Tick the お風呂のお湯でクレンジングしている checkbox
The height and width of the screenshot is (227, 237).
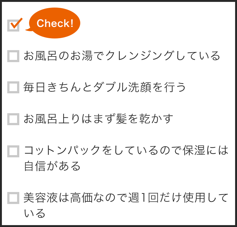point(13,56)
